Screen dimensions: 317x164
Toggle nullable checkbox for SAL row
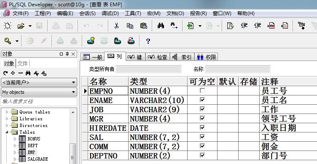pos(202,137)
